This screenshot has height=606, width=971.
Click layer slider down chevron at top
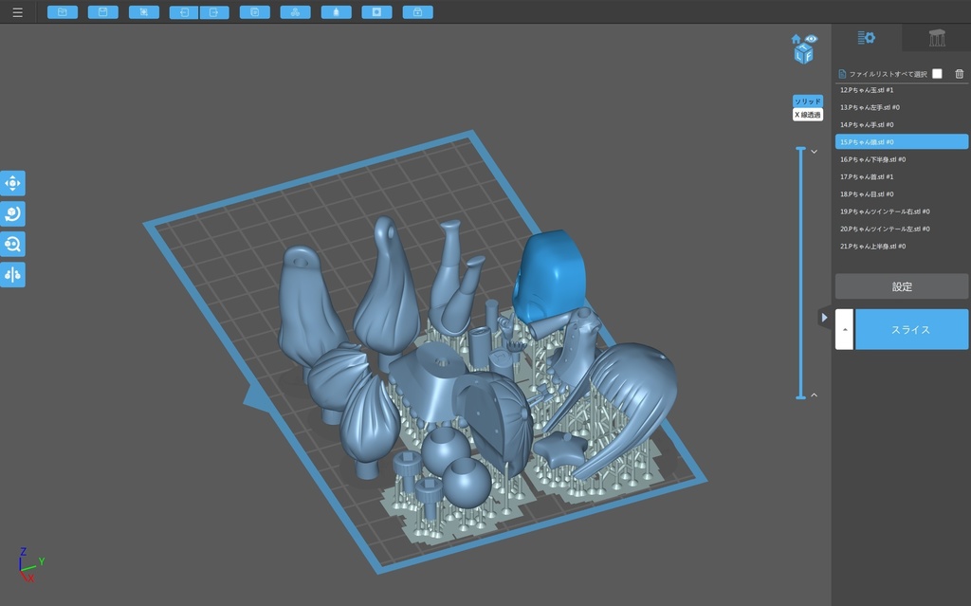[815, 152]
